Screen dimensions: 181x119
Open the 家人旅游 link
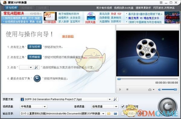(63, 22)
